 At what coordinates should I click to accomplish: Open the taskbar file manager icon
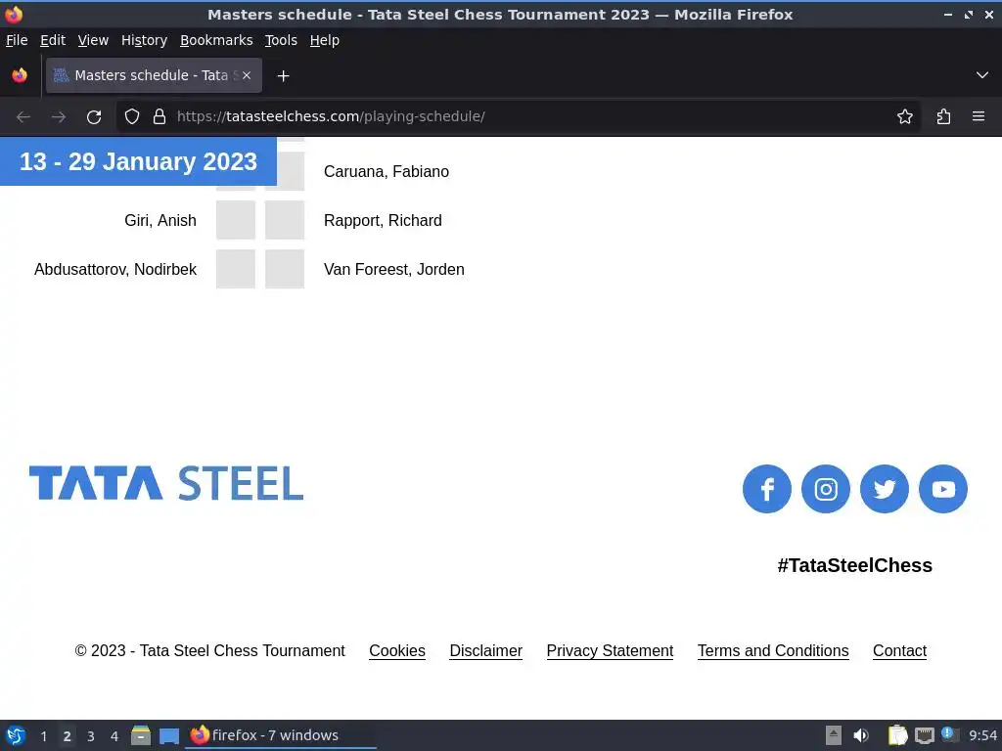coord(141,735)
